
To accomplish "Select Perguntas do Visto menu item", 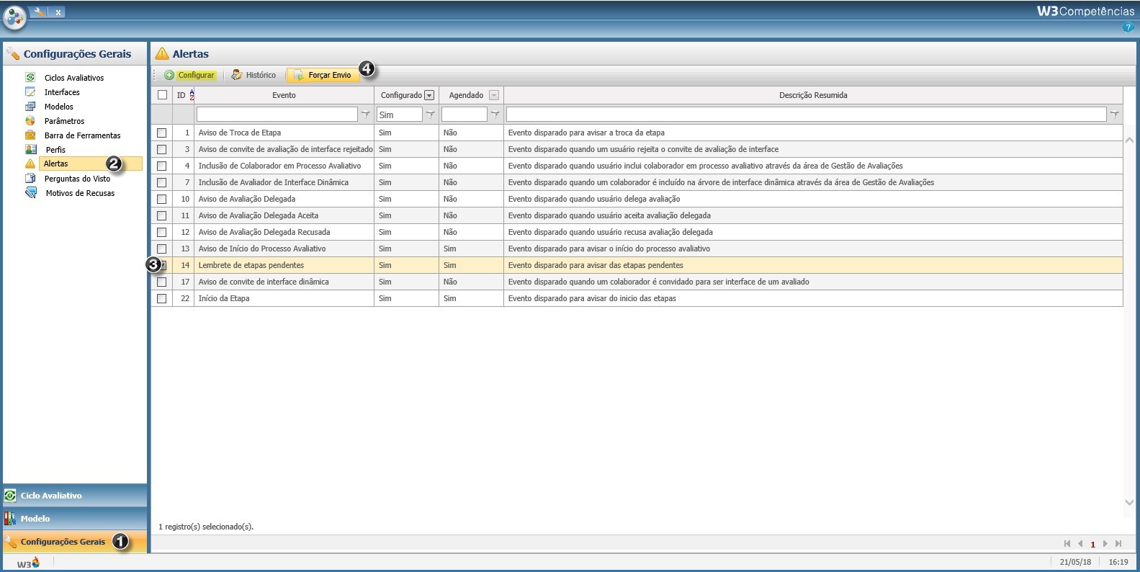I will pos(77,179).
